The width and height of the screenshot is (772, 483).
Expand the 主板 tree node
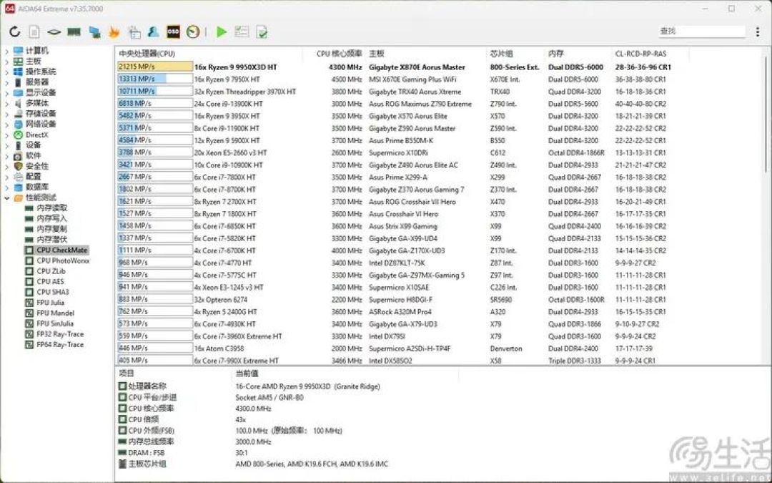point(6,61)
